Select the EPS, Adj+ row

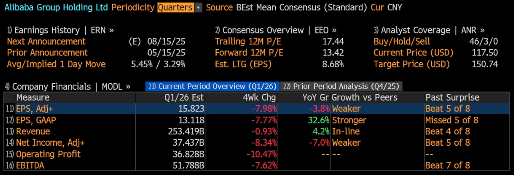click(257, 109)
